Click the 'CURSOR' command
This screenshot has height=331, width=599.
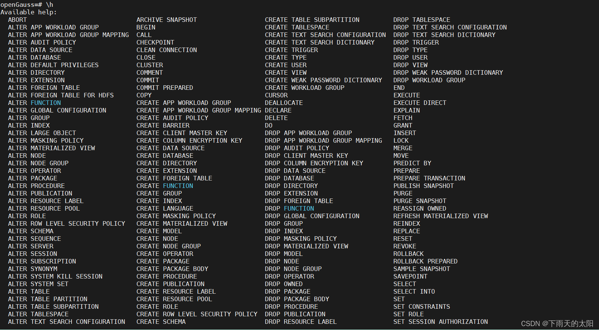point(276,95)
